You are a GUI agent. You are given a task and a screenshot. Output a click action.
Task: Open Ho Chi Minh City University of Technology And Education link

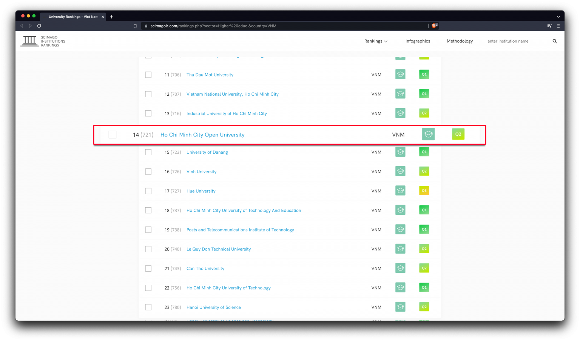tap(244, 210)
